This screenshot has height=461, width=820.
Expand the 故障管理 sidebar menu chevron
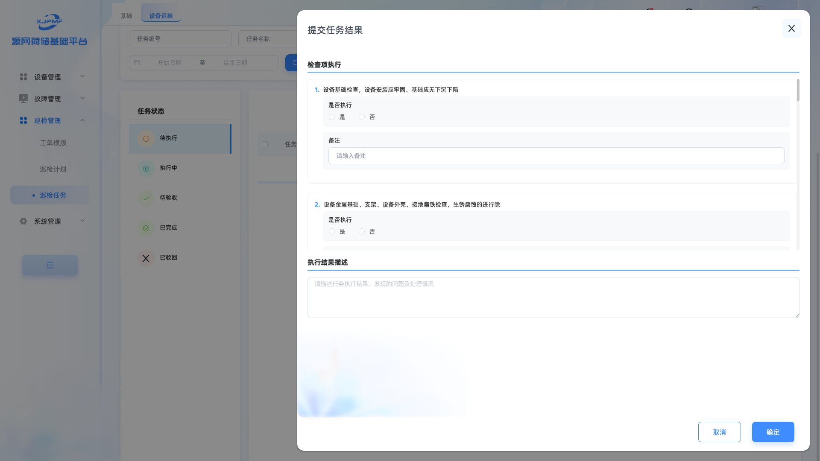82,98
